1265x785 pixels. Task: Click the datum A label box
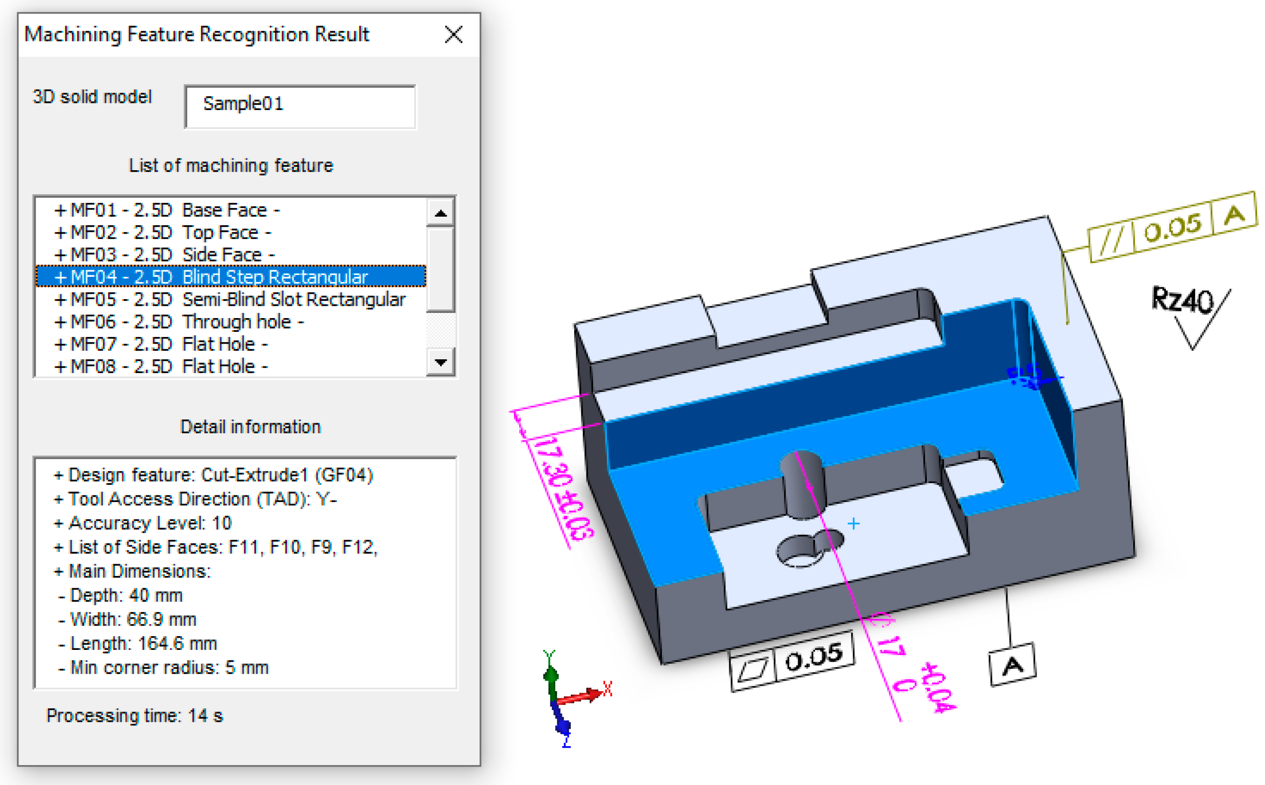pyautogui.click(x=1012, y=665)
